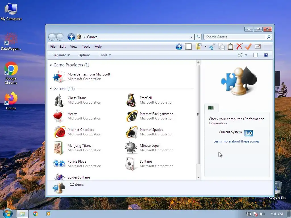The image size is (291, 218).
Task: Click the Change your view icon
Action: pyautogui.click(x=240, y=55)
